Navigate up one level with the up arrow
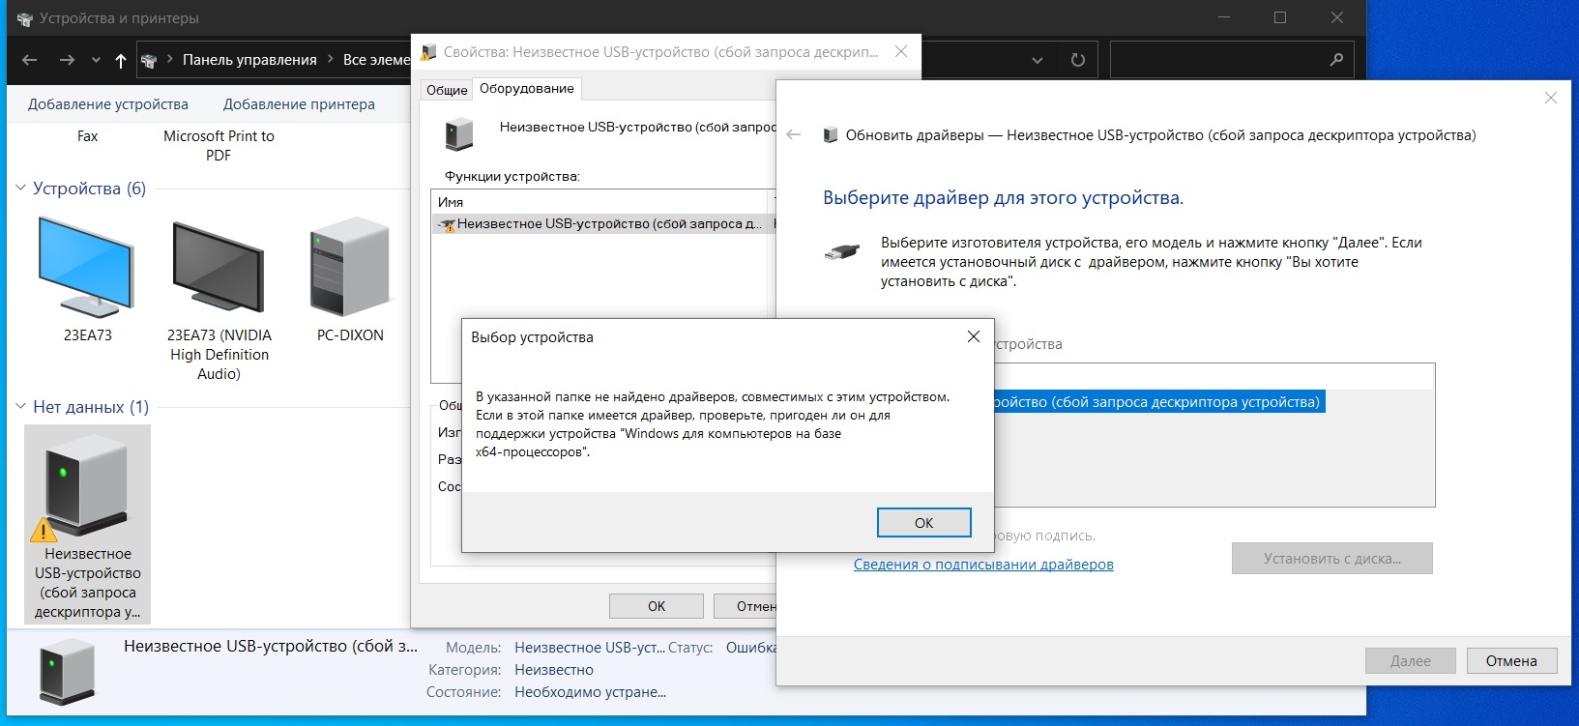 (121, 60)
